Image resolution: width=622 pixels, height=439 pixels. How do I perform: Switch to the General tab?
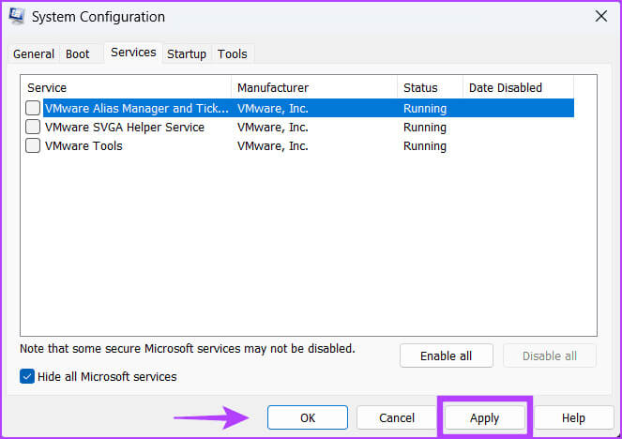coord(34,53)
